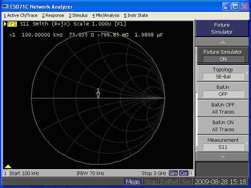Click the Cor correction status indicator

pyautogui.click(x=184, y=173)
